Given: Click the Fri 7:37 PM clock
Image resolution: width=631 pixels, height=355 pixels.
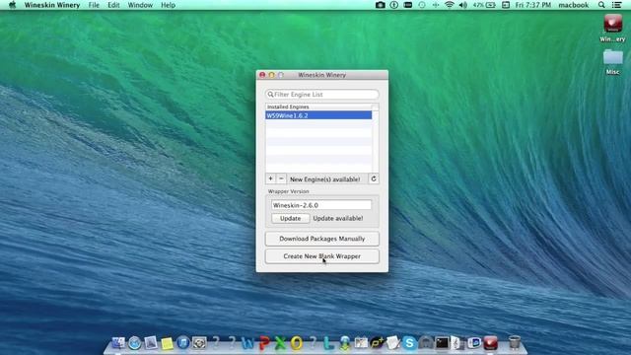Looking at the screenshot, I should [533, 5].
